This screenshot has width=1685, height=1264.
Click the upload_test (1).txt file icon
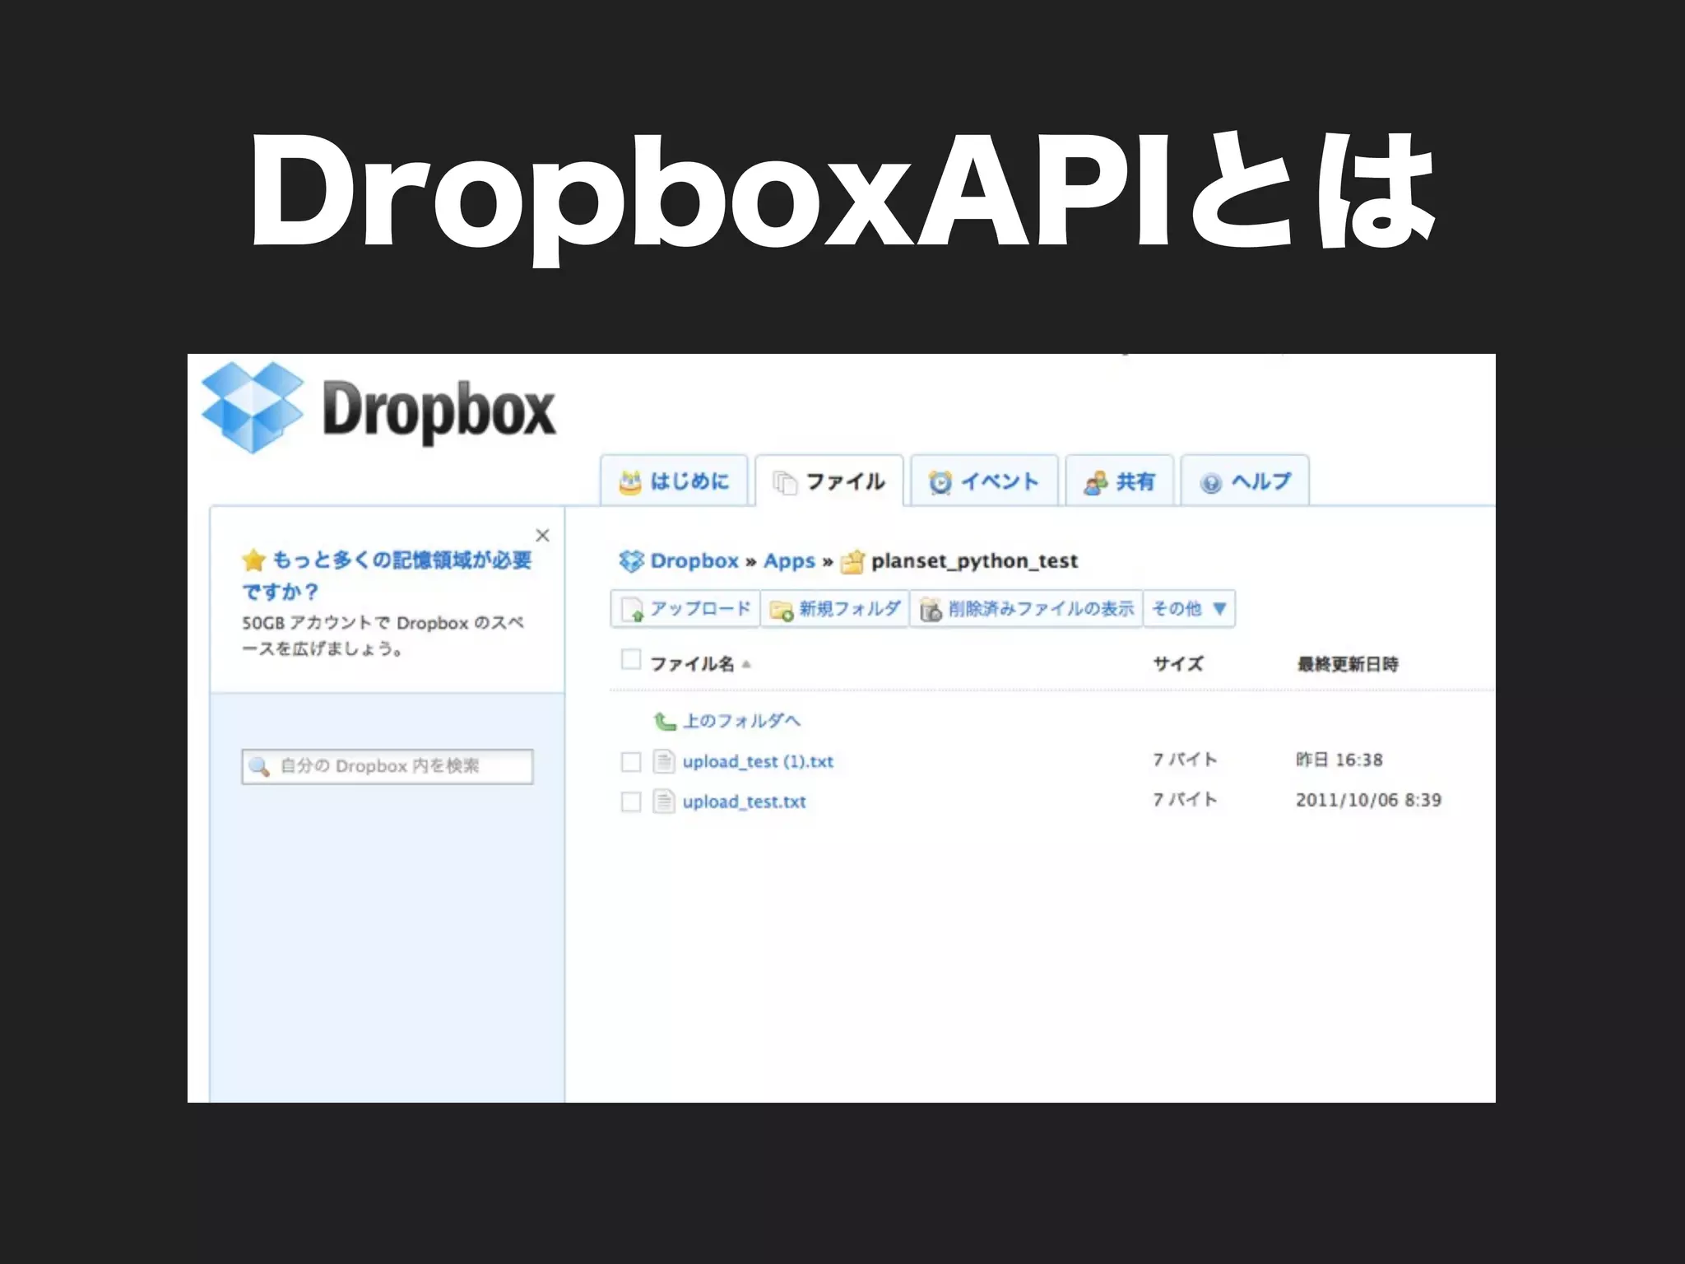664,761
